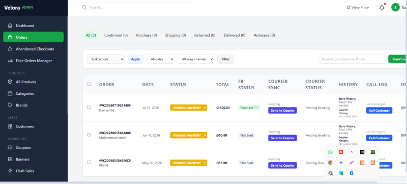Focus the top Search field
Screen dimensions: 407x184
pos(138,7)
